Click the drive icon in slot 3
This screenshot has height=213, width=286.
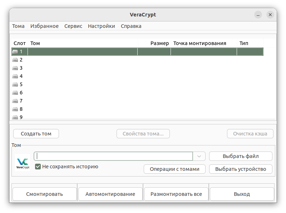(x=15, y=68)
